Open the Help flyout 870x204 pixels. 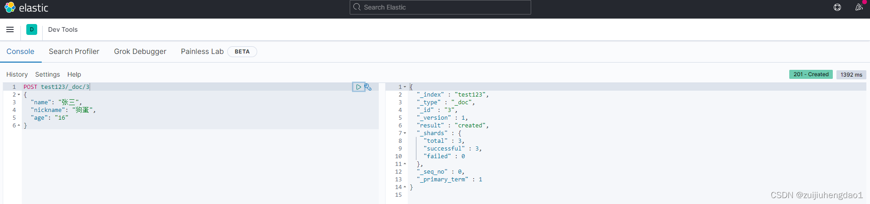coord(74,74)
